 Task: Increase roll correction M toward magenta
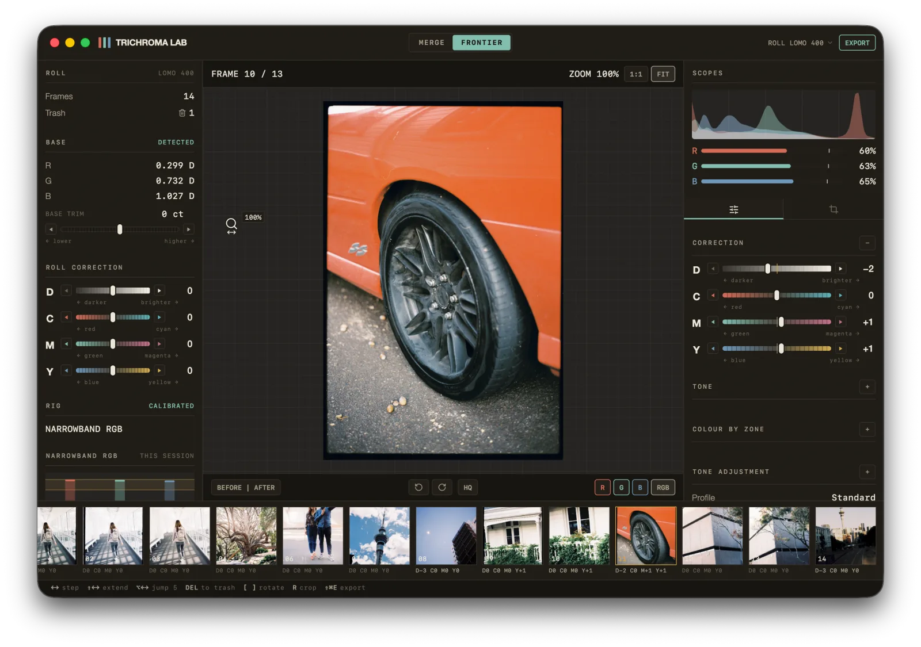159,344
